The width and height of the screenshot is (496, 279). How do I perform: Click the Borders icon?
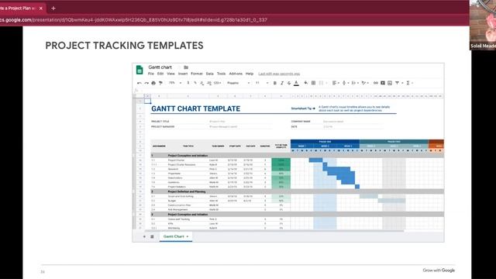313,83
